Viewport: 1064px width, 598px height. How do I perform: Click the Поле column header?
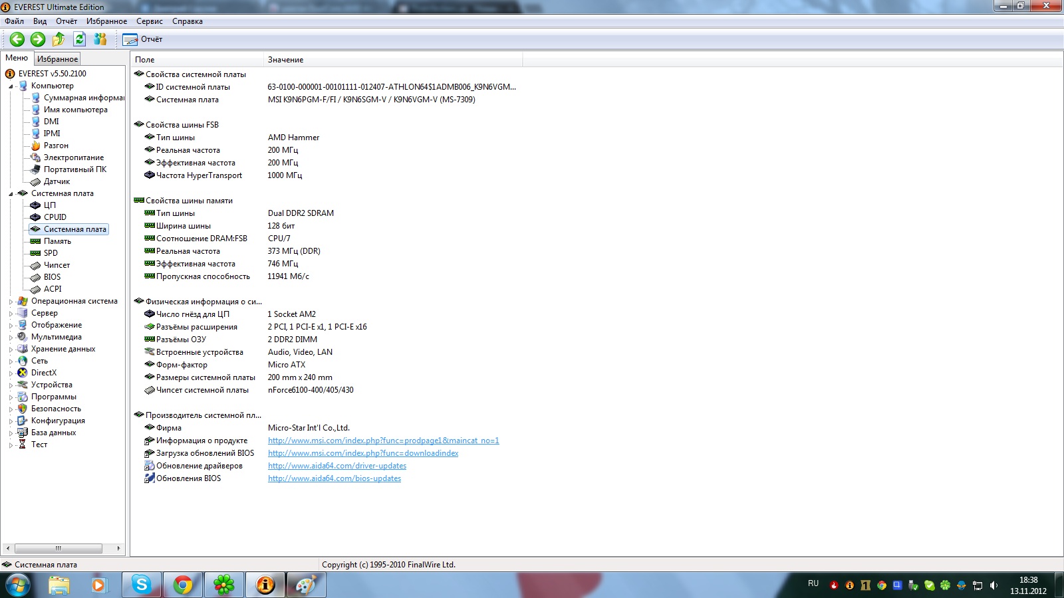coord(197,60)
